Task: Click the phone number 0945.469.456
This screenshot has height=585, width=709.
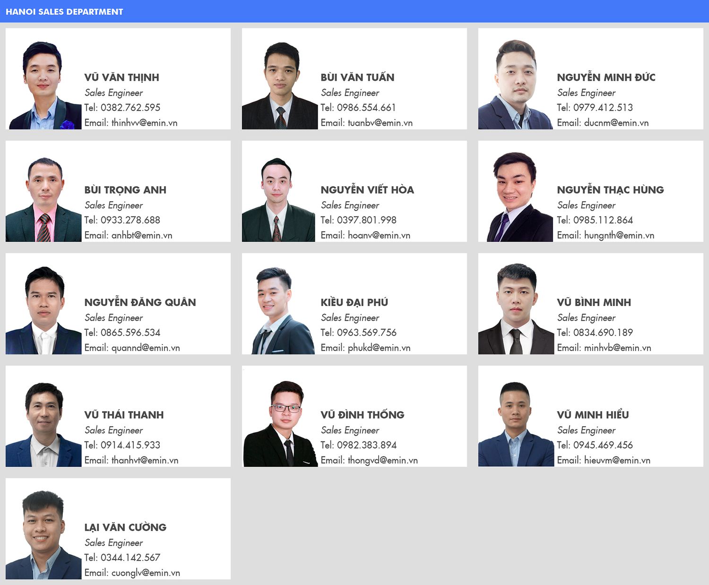Action: (603, 445)
